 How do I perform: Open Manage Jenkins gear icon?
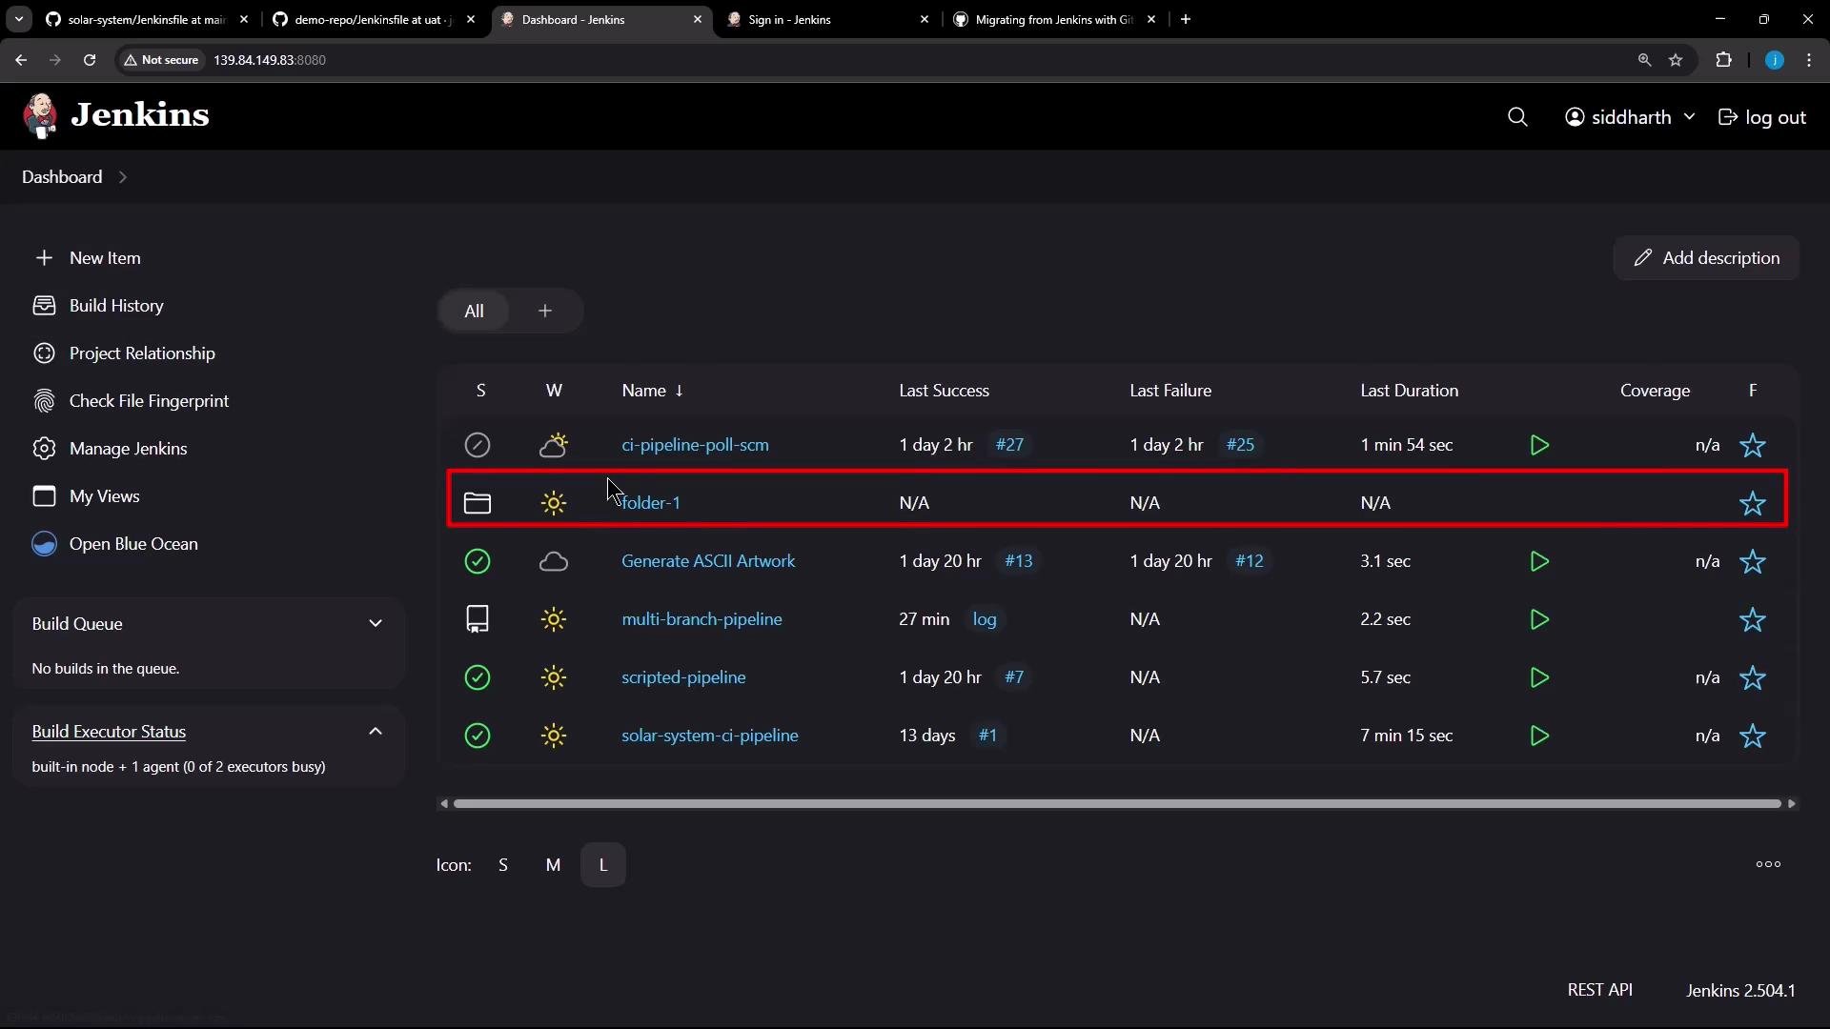(44, 449)
